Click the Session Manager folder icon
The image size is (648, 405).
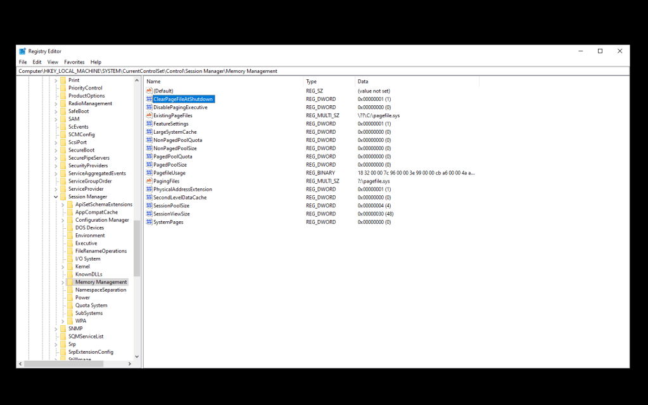(63, 197)
